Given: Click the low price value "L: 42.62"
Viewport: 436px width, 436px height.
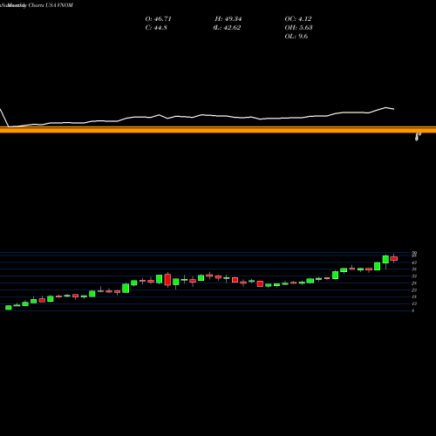Looking at the screenshot, I should pos(227,28).
